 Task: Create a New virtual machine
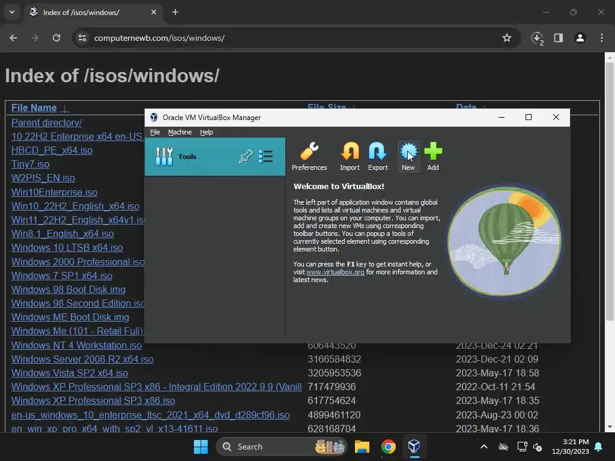[408, 157]
